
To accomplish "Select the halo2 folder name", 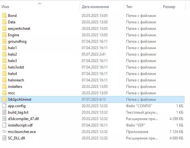I will (x=12, y=54).
